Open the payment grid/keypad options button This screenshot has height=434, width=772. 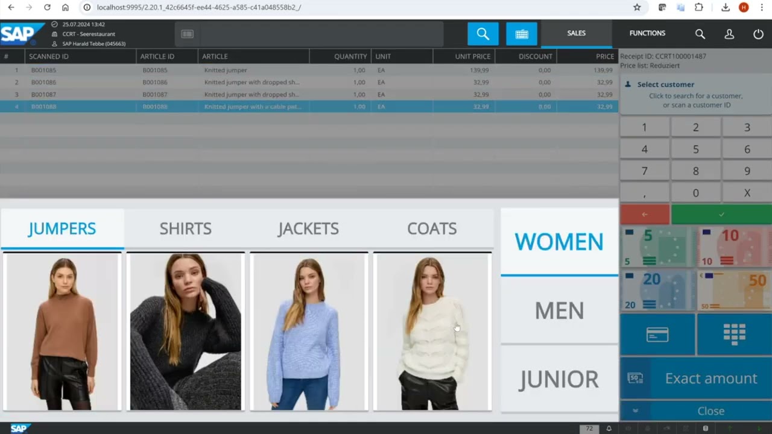pos(734,334)
